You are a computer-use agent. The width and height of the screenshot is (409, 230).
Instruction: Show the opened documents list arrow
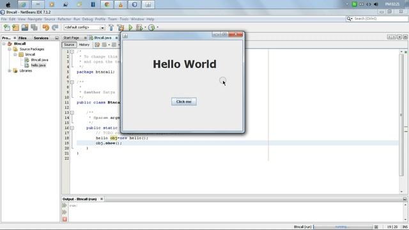399,37
